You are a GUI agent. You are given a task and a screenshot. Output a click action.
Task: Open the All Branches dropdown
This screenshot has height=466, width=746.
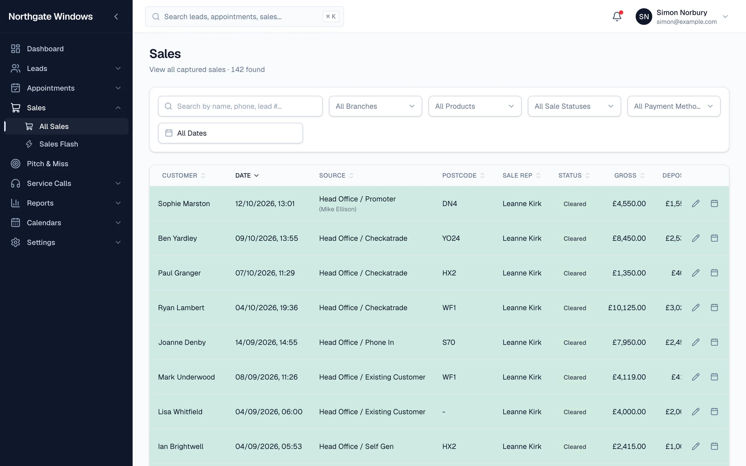(375, 106)
